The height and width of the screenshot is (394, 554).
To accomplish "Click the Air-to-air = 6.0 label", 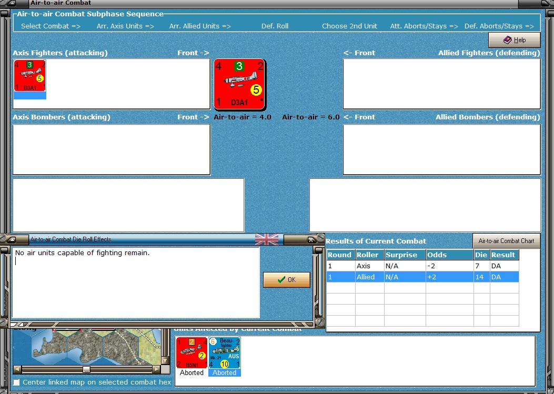I will [311, 117].
